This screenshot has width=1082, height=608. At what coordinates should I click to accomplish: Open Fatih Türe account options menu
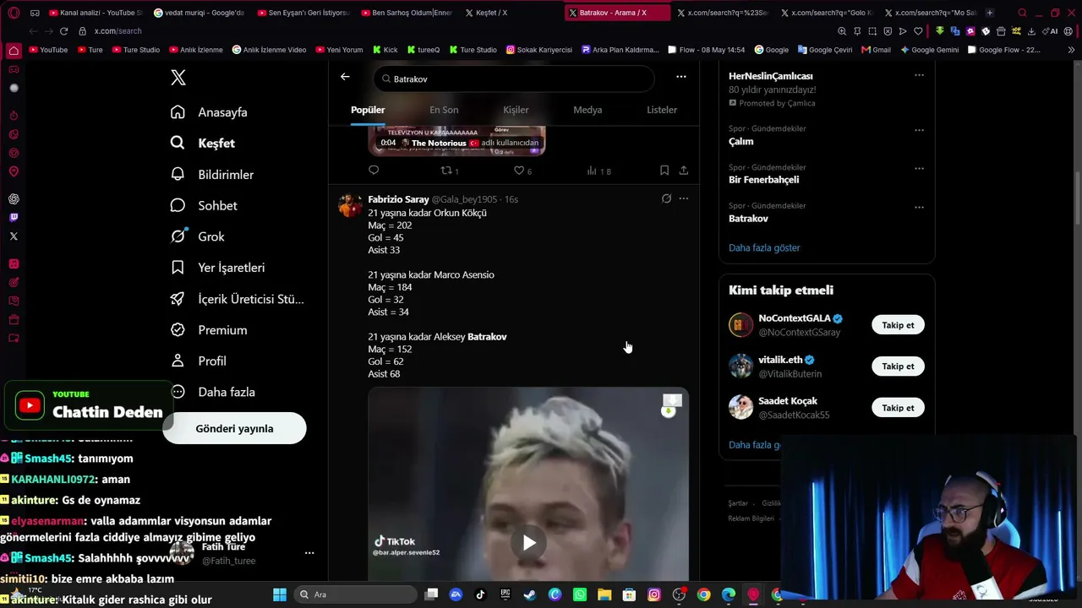(309, 553)
